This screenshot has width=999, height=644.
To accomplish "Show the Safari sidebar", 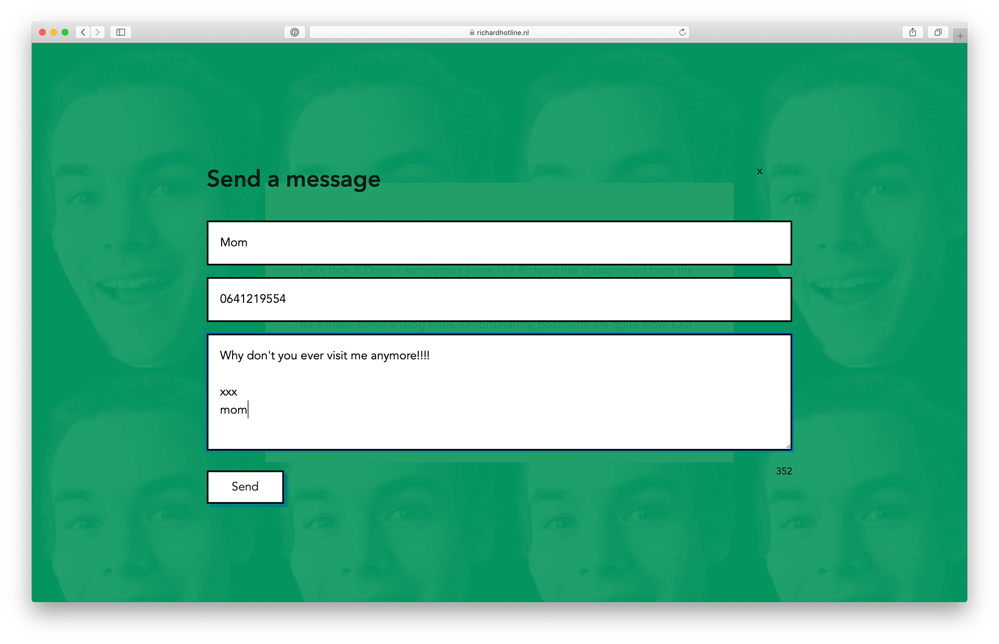I will coord(121,32).
